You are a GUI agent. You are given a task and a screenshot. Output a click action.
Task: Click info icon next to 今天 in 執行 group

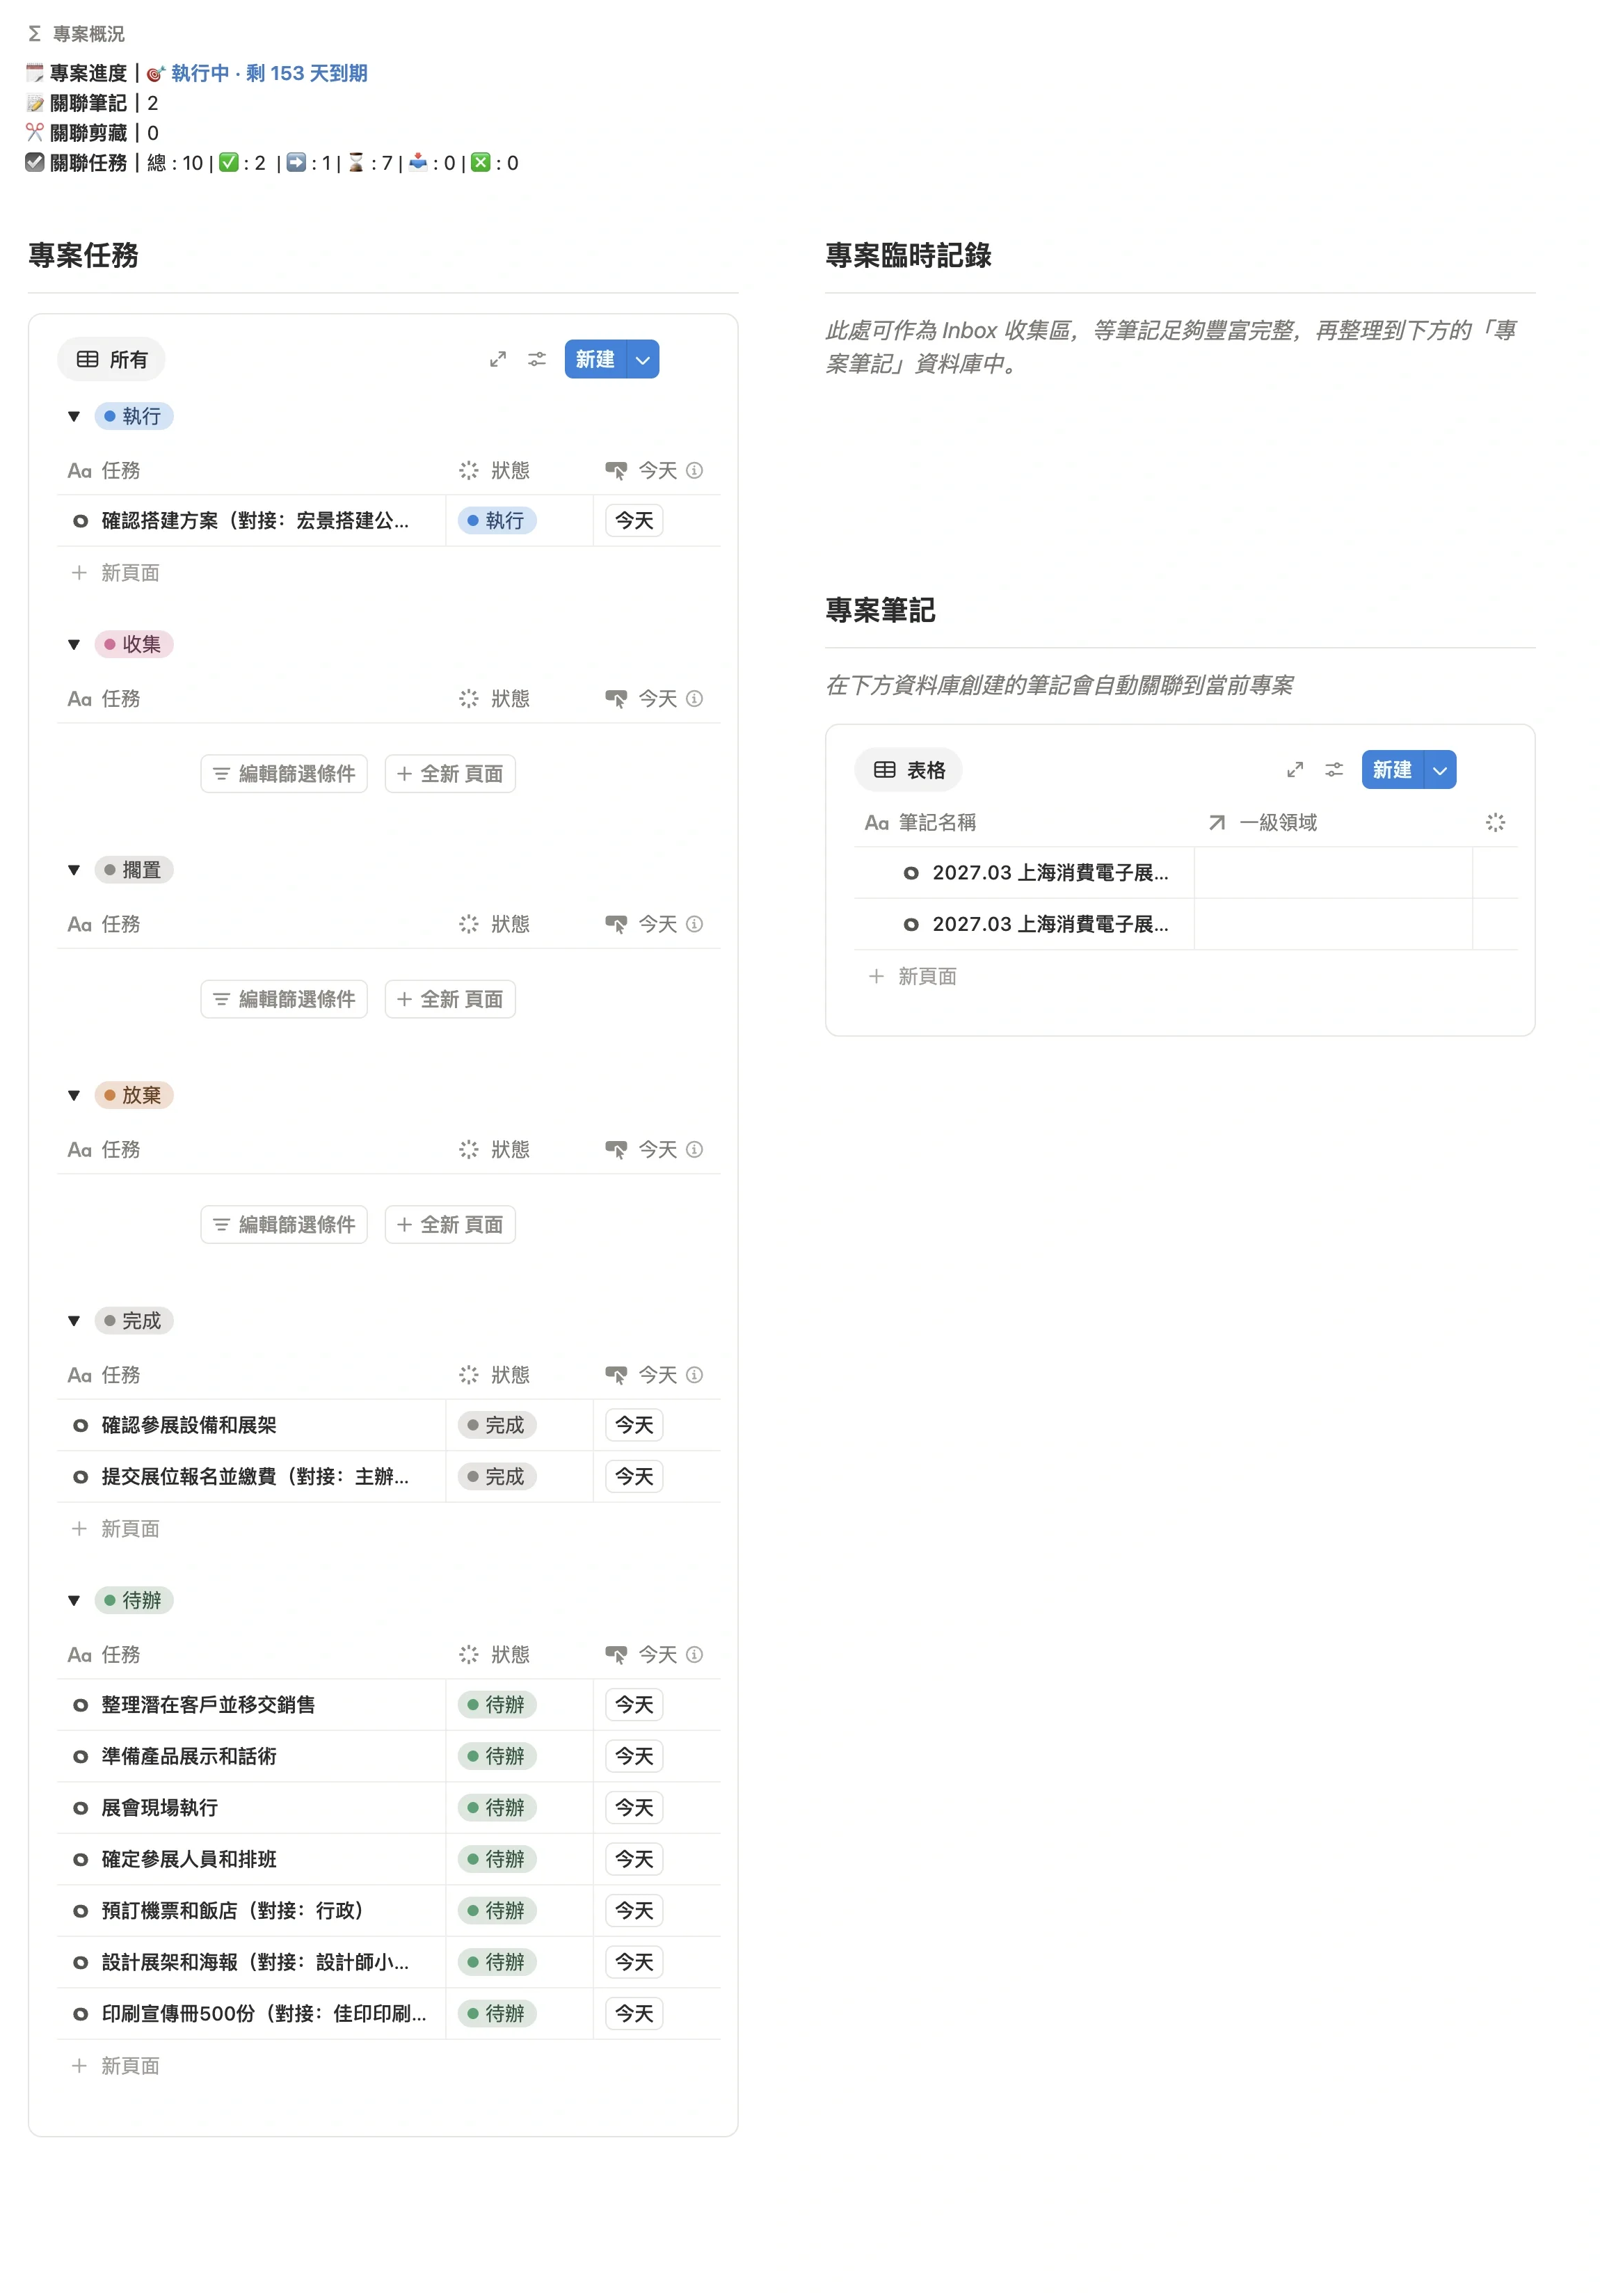coord(694,470)
